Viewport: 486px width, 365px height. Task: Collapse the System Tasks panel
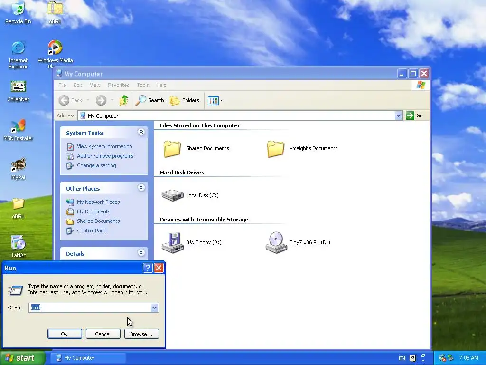[x=141, y=132]
